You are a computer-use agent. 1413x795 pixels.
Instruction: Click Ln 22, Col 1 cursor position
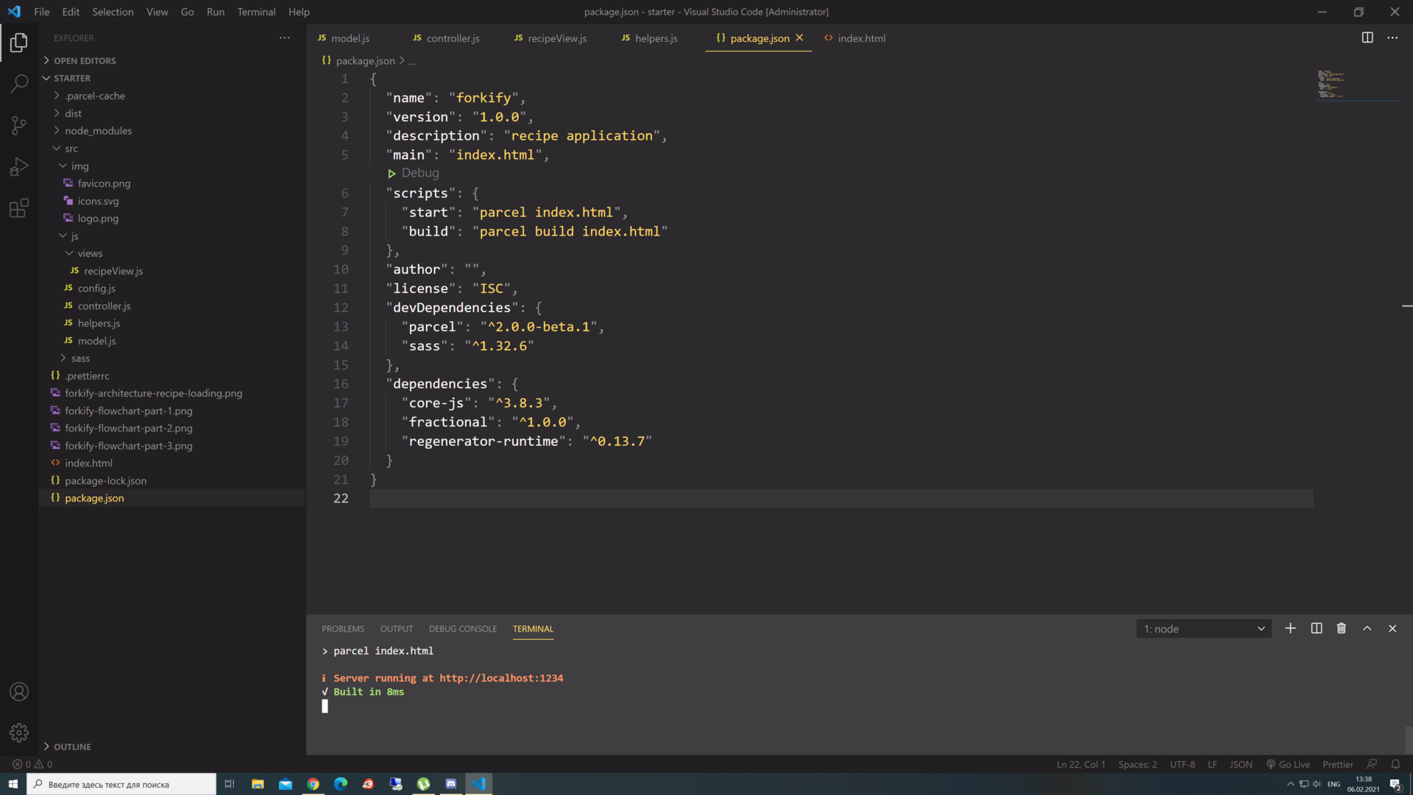(x=1080, y=764)
